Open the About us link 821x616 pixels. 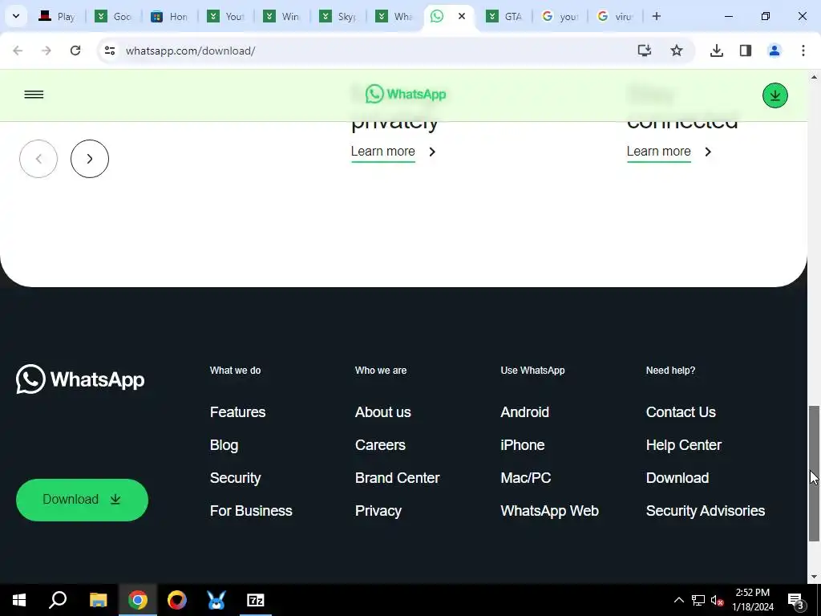pos(382,412)
